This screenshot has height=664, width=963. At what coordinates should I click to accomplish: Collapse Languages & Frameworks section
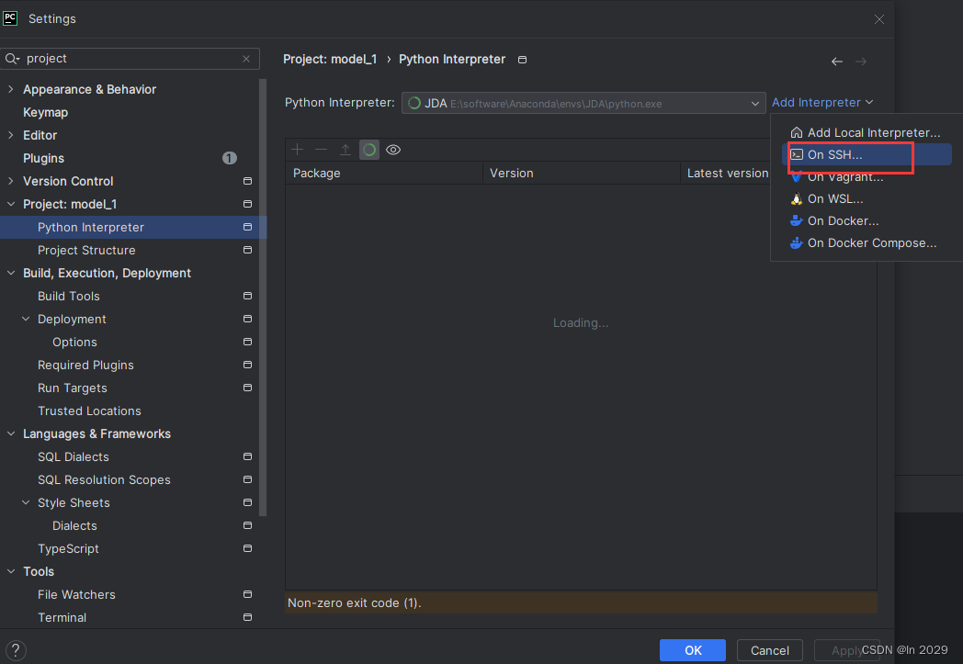pos(10,433)
